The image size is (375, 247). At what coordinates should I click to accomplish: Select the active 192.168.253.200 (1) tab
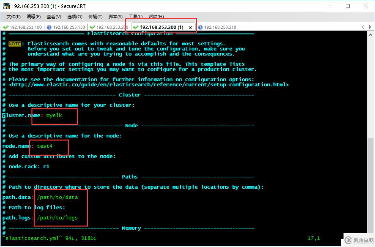[x=162, y=27]
